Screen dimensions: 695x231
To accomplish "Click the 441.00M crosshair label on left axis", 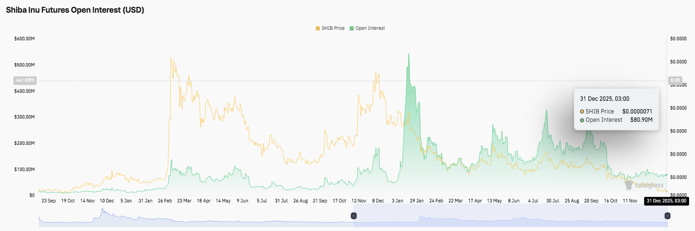I will [25, 80].
